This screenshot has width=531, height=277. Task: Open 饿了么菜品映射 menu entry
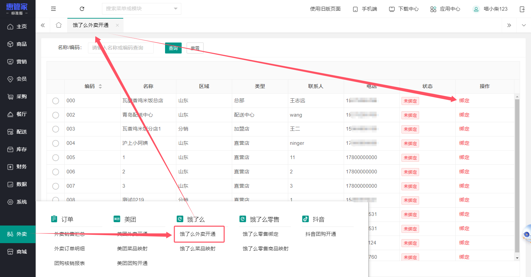(198, 249)
